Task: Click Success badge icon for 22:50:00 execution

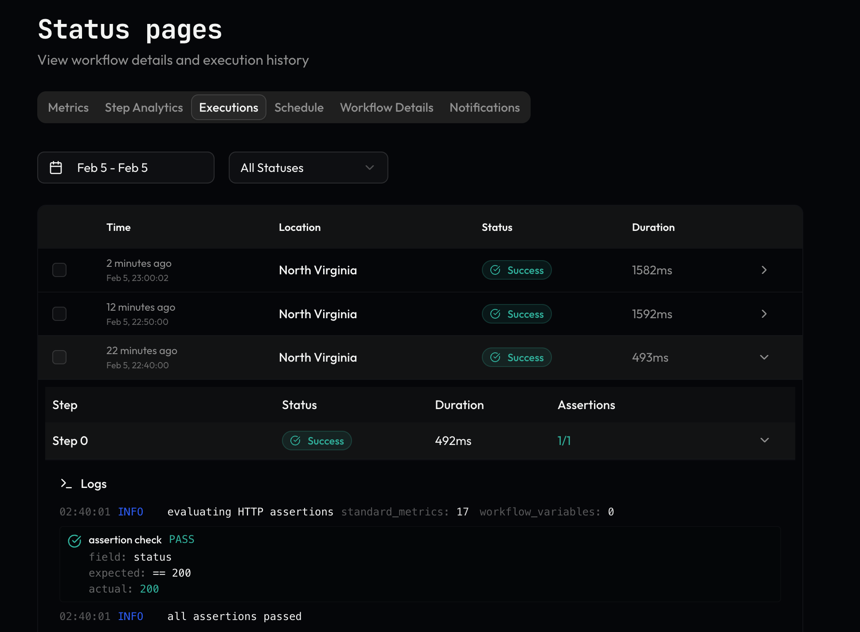Action: coord(495,314)
